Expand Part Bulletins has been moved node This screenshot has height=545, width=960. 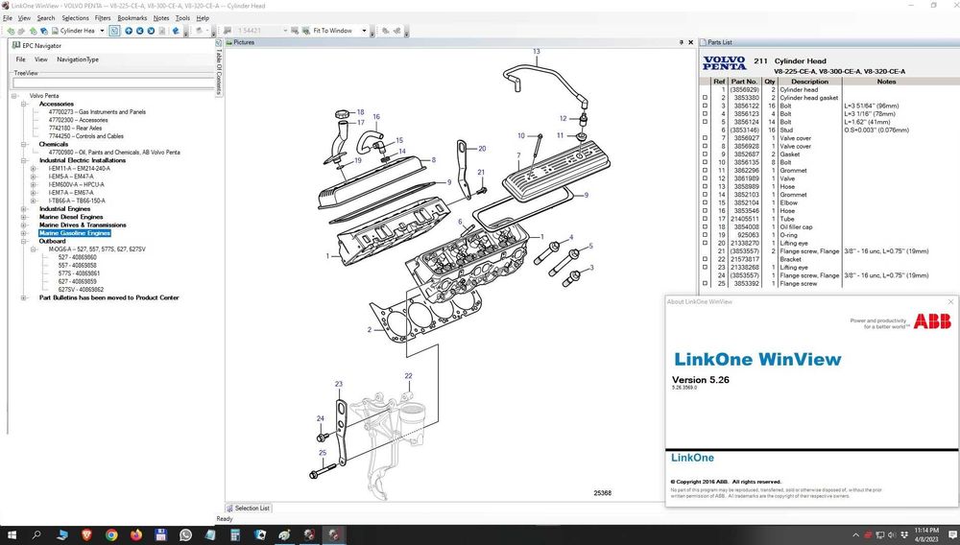coord(23,297)
